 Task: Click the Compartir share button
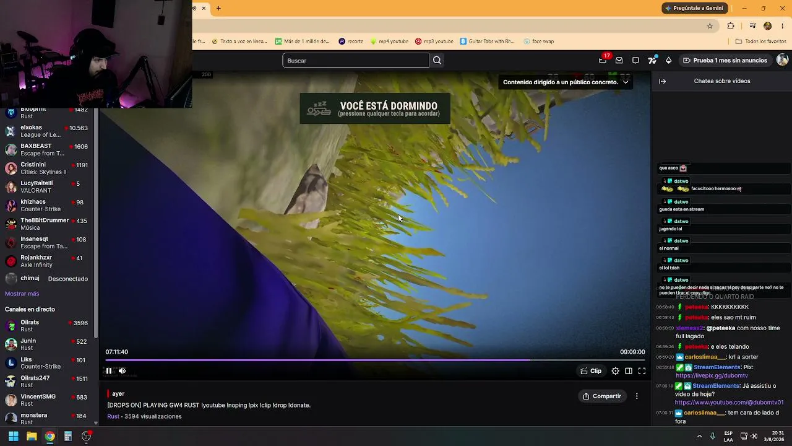tap(602, 396)
